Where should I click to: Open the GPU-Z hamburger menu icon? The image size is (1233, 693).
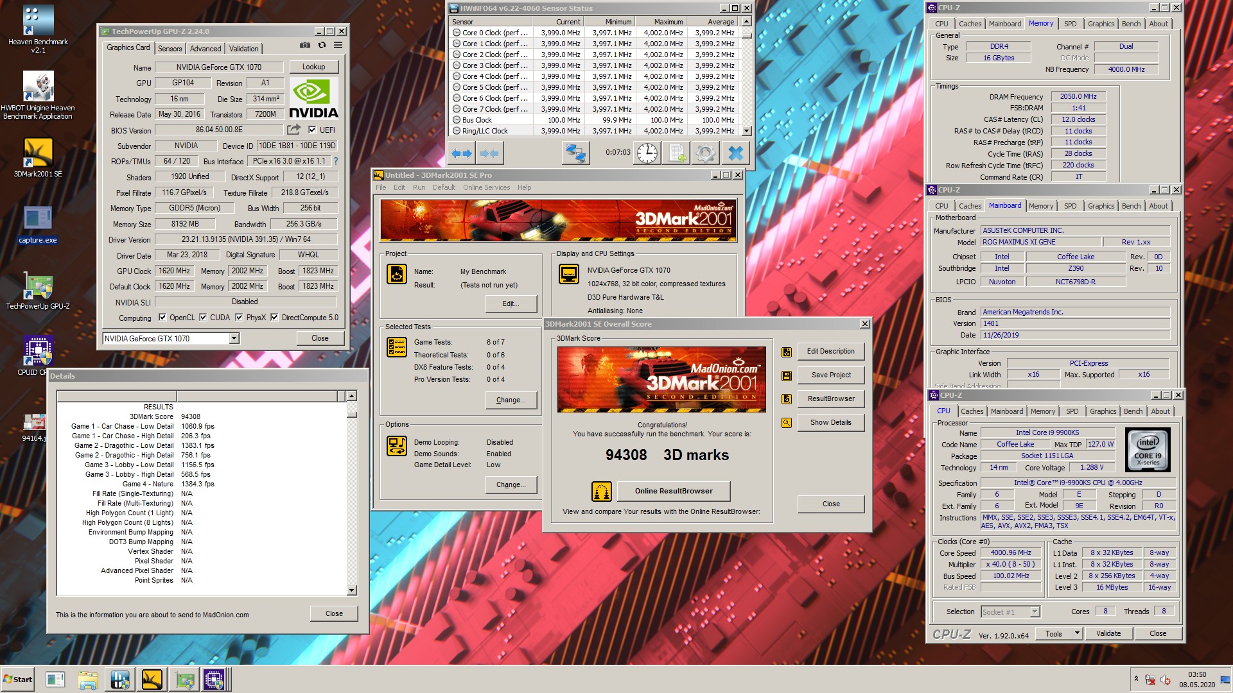[338, 46]
